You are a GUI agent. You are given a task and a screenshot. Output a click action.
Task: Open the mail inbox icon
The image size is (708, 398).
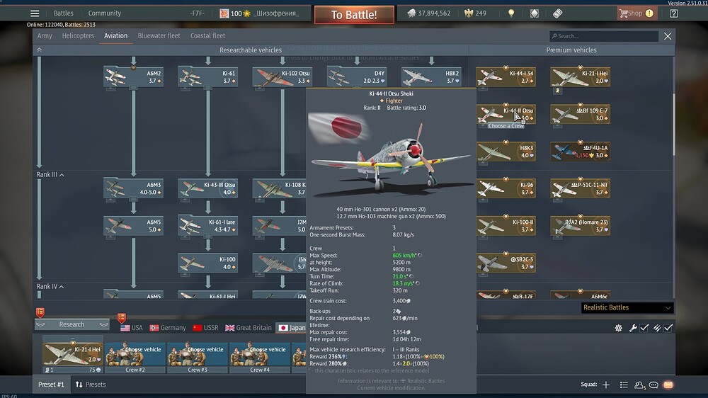pos(668,385)
